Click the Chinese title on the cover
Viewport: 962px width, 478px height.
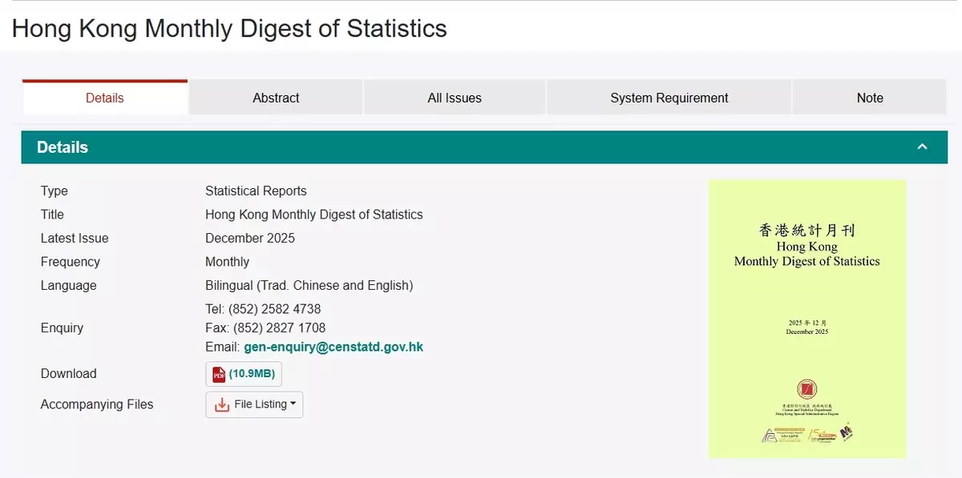coord(806,231)
